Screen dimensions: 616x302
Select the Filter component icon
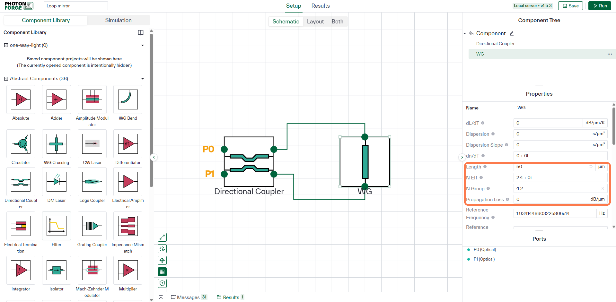57,226
